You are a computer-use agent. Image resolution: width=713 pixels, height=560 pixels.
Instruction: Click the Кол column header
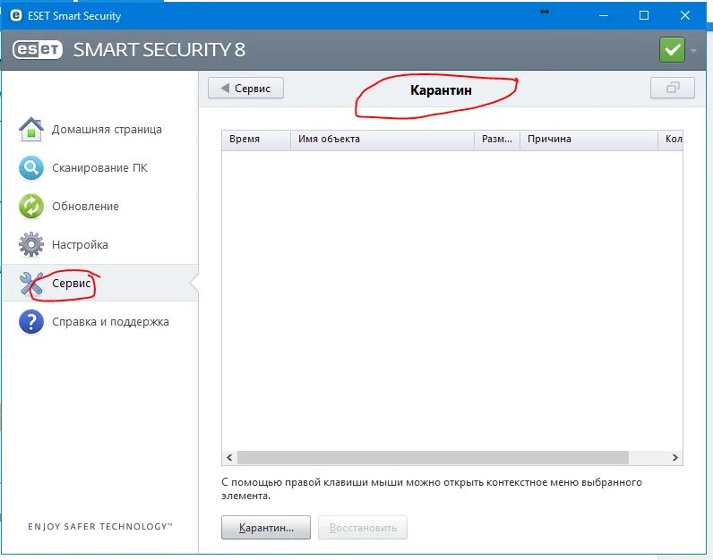point(671,140)
